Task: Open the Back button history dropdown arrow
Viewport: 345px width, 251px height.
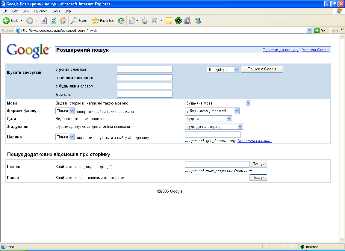Action: coord(21,21)
